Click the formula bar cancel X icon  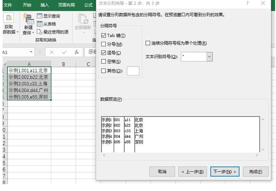click(52, 52)
